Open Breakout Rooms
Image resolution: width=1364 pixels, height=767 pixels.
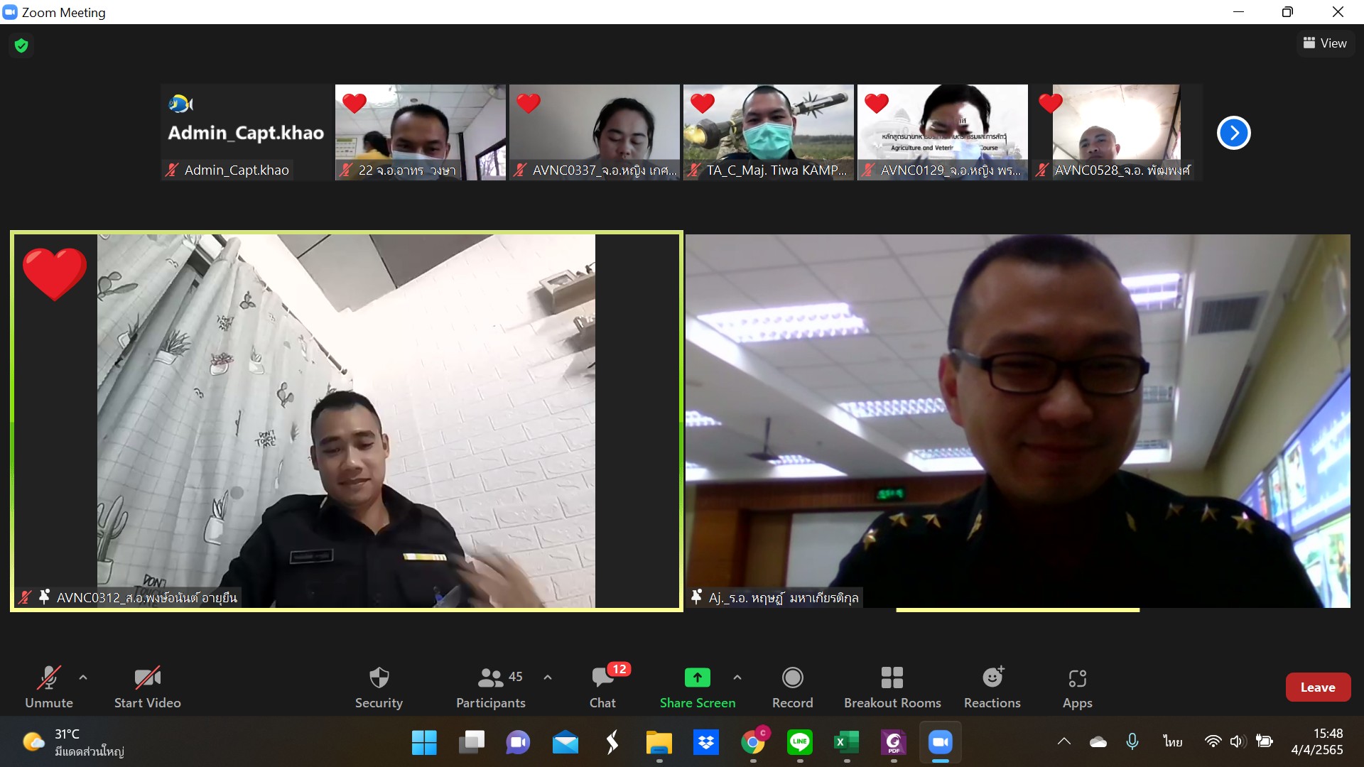click(892, 687)
